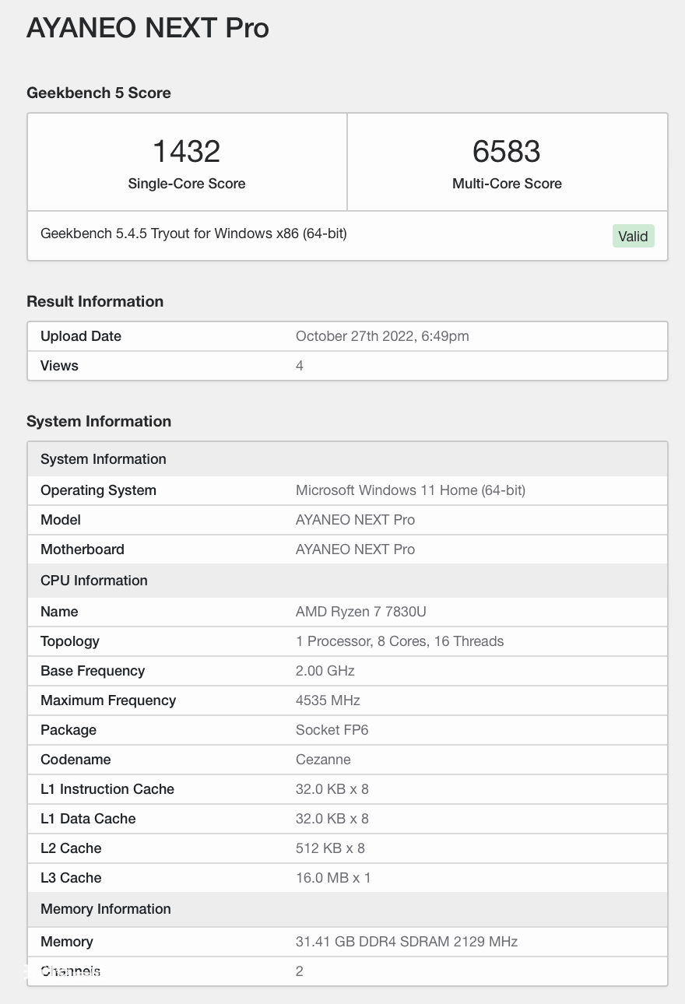The image size is (685, 1004).
Task: Click the Model value AYANEO NEXT Pro
Action: click(x=355, y=520)
